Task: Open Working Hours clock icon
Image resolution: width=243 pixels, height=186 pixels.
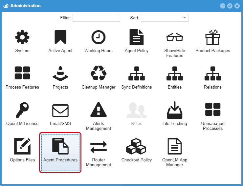Action: [x=99, y=38]
